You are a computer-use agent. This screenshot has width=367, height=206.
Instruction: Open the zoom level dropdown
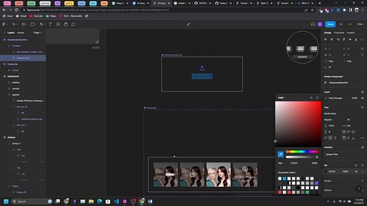pos(361,24)
